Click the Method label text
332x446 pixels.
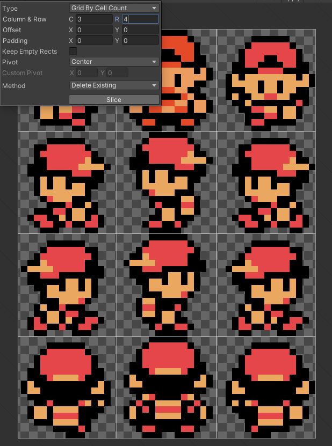click(13, 86)
